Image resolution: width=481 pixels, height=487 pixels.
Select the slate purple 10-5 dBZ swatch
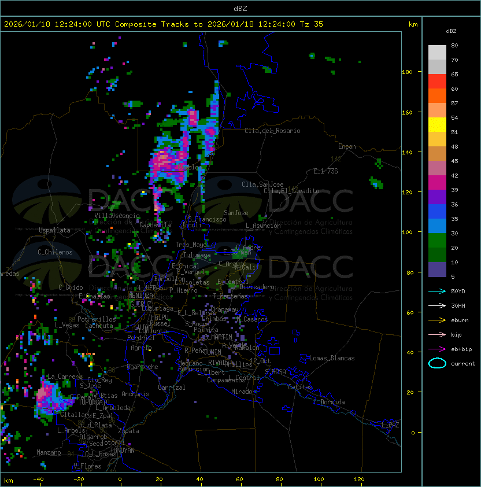coord(437,270)
